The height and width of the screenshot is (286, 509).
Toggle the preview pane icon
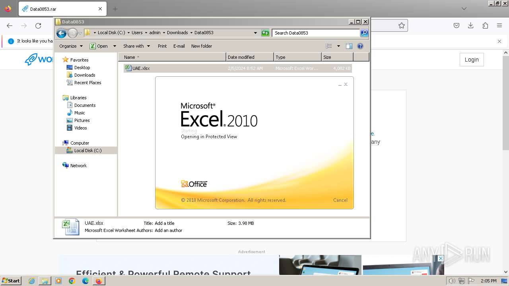pyautogui.click(x=349, y=46)
